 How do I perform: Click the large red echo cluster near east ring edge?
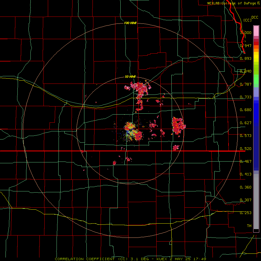coord(178,126)
